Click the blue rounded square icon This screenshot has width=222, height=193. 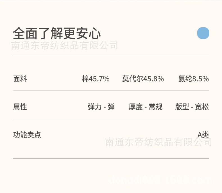pos(203,33)
